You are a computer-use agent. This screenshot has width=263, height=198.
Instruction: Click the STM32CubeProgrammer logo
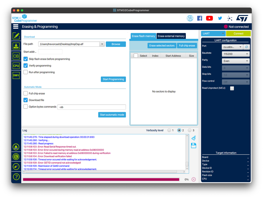coord(24,18)
